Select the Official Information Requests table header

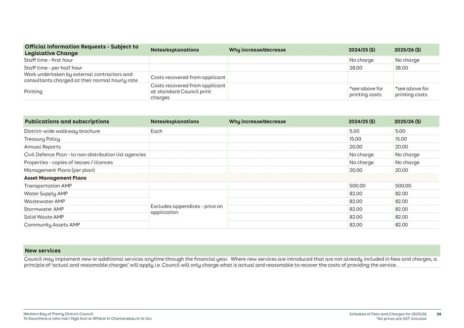coord(82,49)
